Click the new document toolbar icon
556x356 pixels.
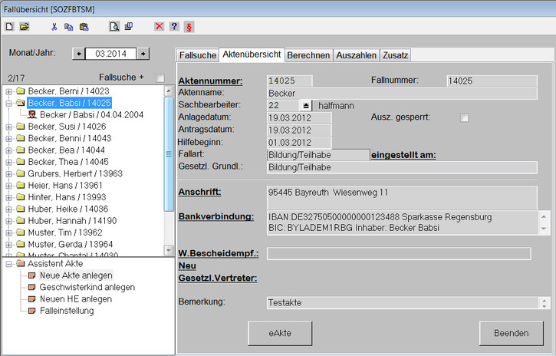pyautogui.click(x=9, y=26)
